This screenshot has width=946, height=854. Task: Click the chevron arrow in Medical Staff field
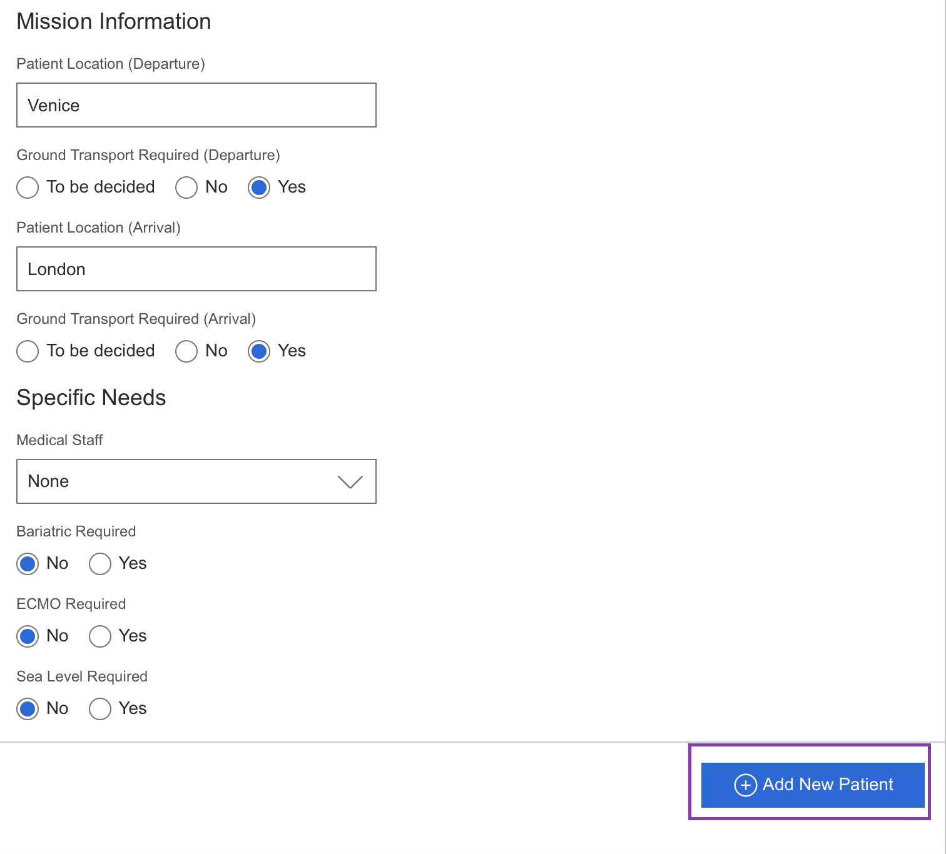coord(350,481)
